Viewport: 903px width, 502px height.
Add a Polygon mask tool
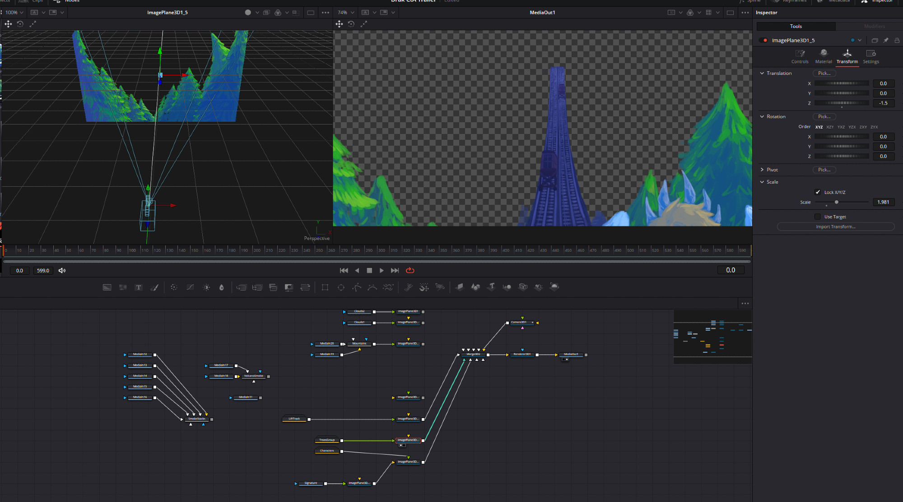[x=357, y=287]
